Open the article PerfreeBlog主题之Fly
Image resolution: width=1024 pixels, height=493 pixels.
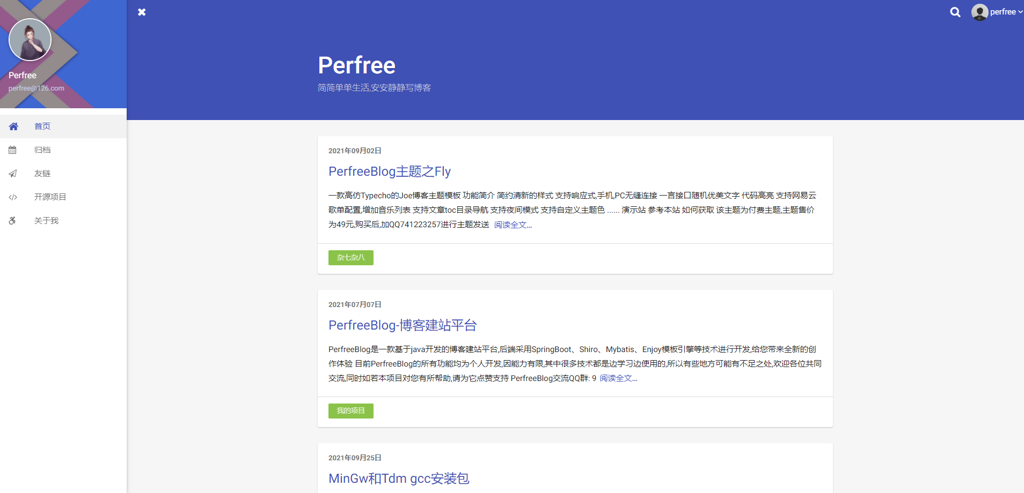(390, 171)
